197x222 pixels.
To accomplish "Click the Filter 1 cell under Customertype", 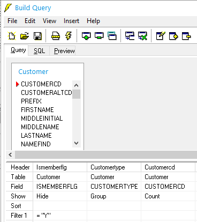I will 114,216.
